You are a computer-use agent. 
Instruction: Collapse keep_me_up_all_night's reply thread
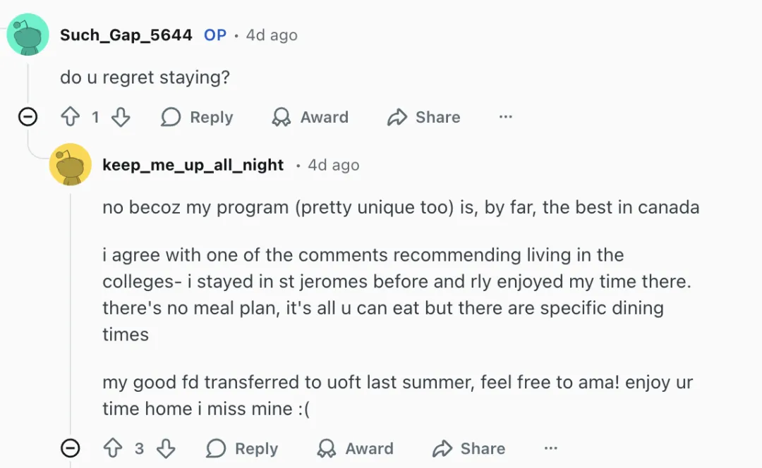click(70, 448)
